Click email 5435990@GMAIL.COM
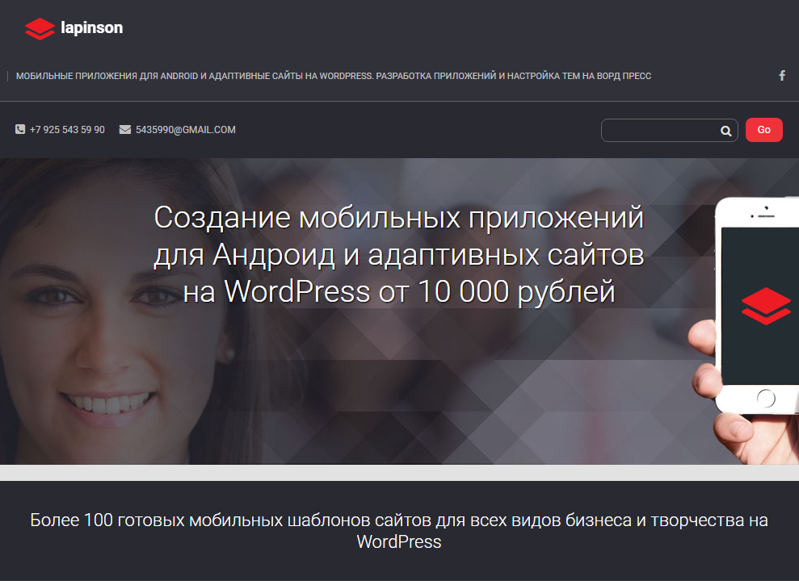This screenshot has height=585, width=799. tap(186, 130)
